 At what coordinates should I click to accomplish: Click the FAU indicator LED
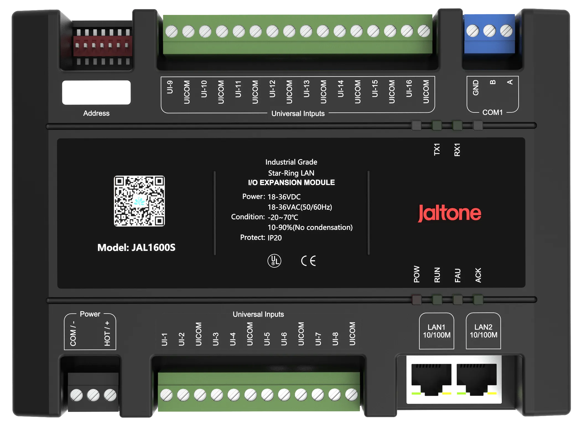coord(458,300)
